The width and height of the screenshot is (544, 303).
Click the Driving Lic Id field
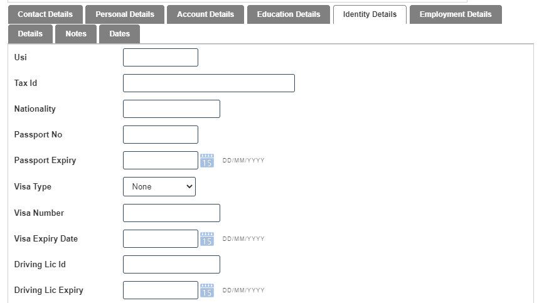[171, 264]
